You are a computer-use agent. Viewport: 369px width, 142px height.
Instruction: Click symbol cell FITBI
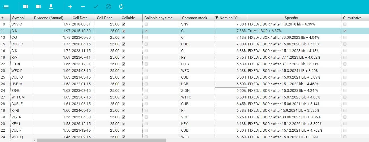click(x=21, y=64)
